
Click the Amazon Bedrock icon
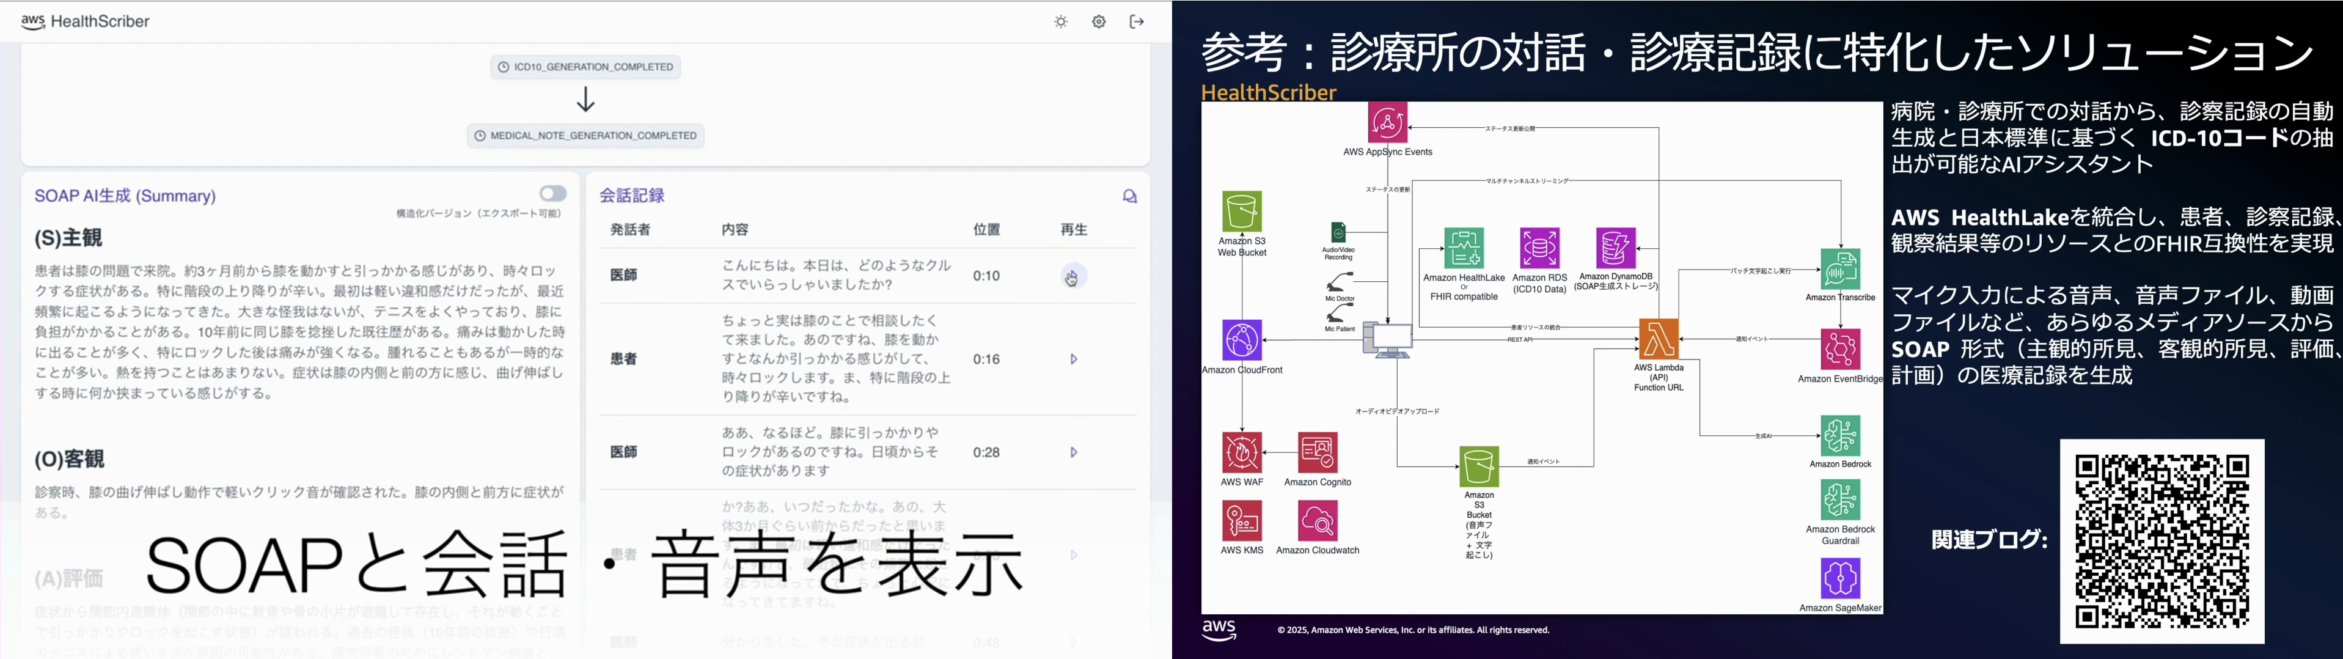tap(1840, 436)
